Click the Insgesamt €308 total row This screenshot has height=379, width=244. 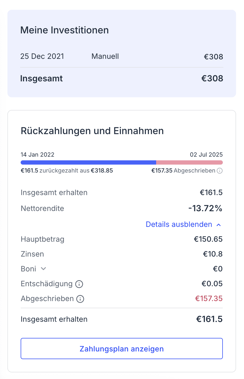[122, 78]
